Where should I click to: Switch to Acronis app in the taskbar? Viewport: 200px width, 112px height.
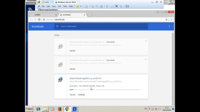[x=75, y=109]
